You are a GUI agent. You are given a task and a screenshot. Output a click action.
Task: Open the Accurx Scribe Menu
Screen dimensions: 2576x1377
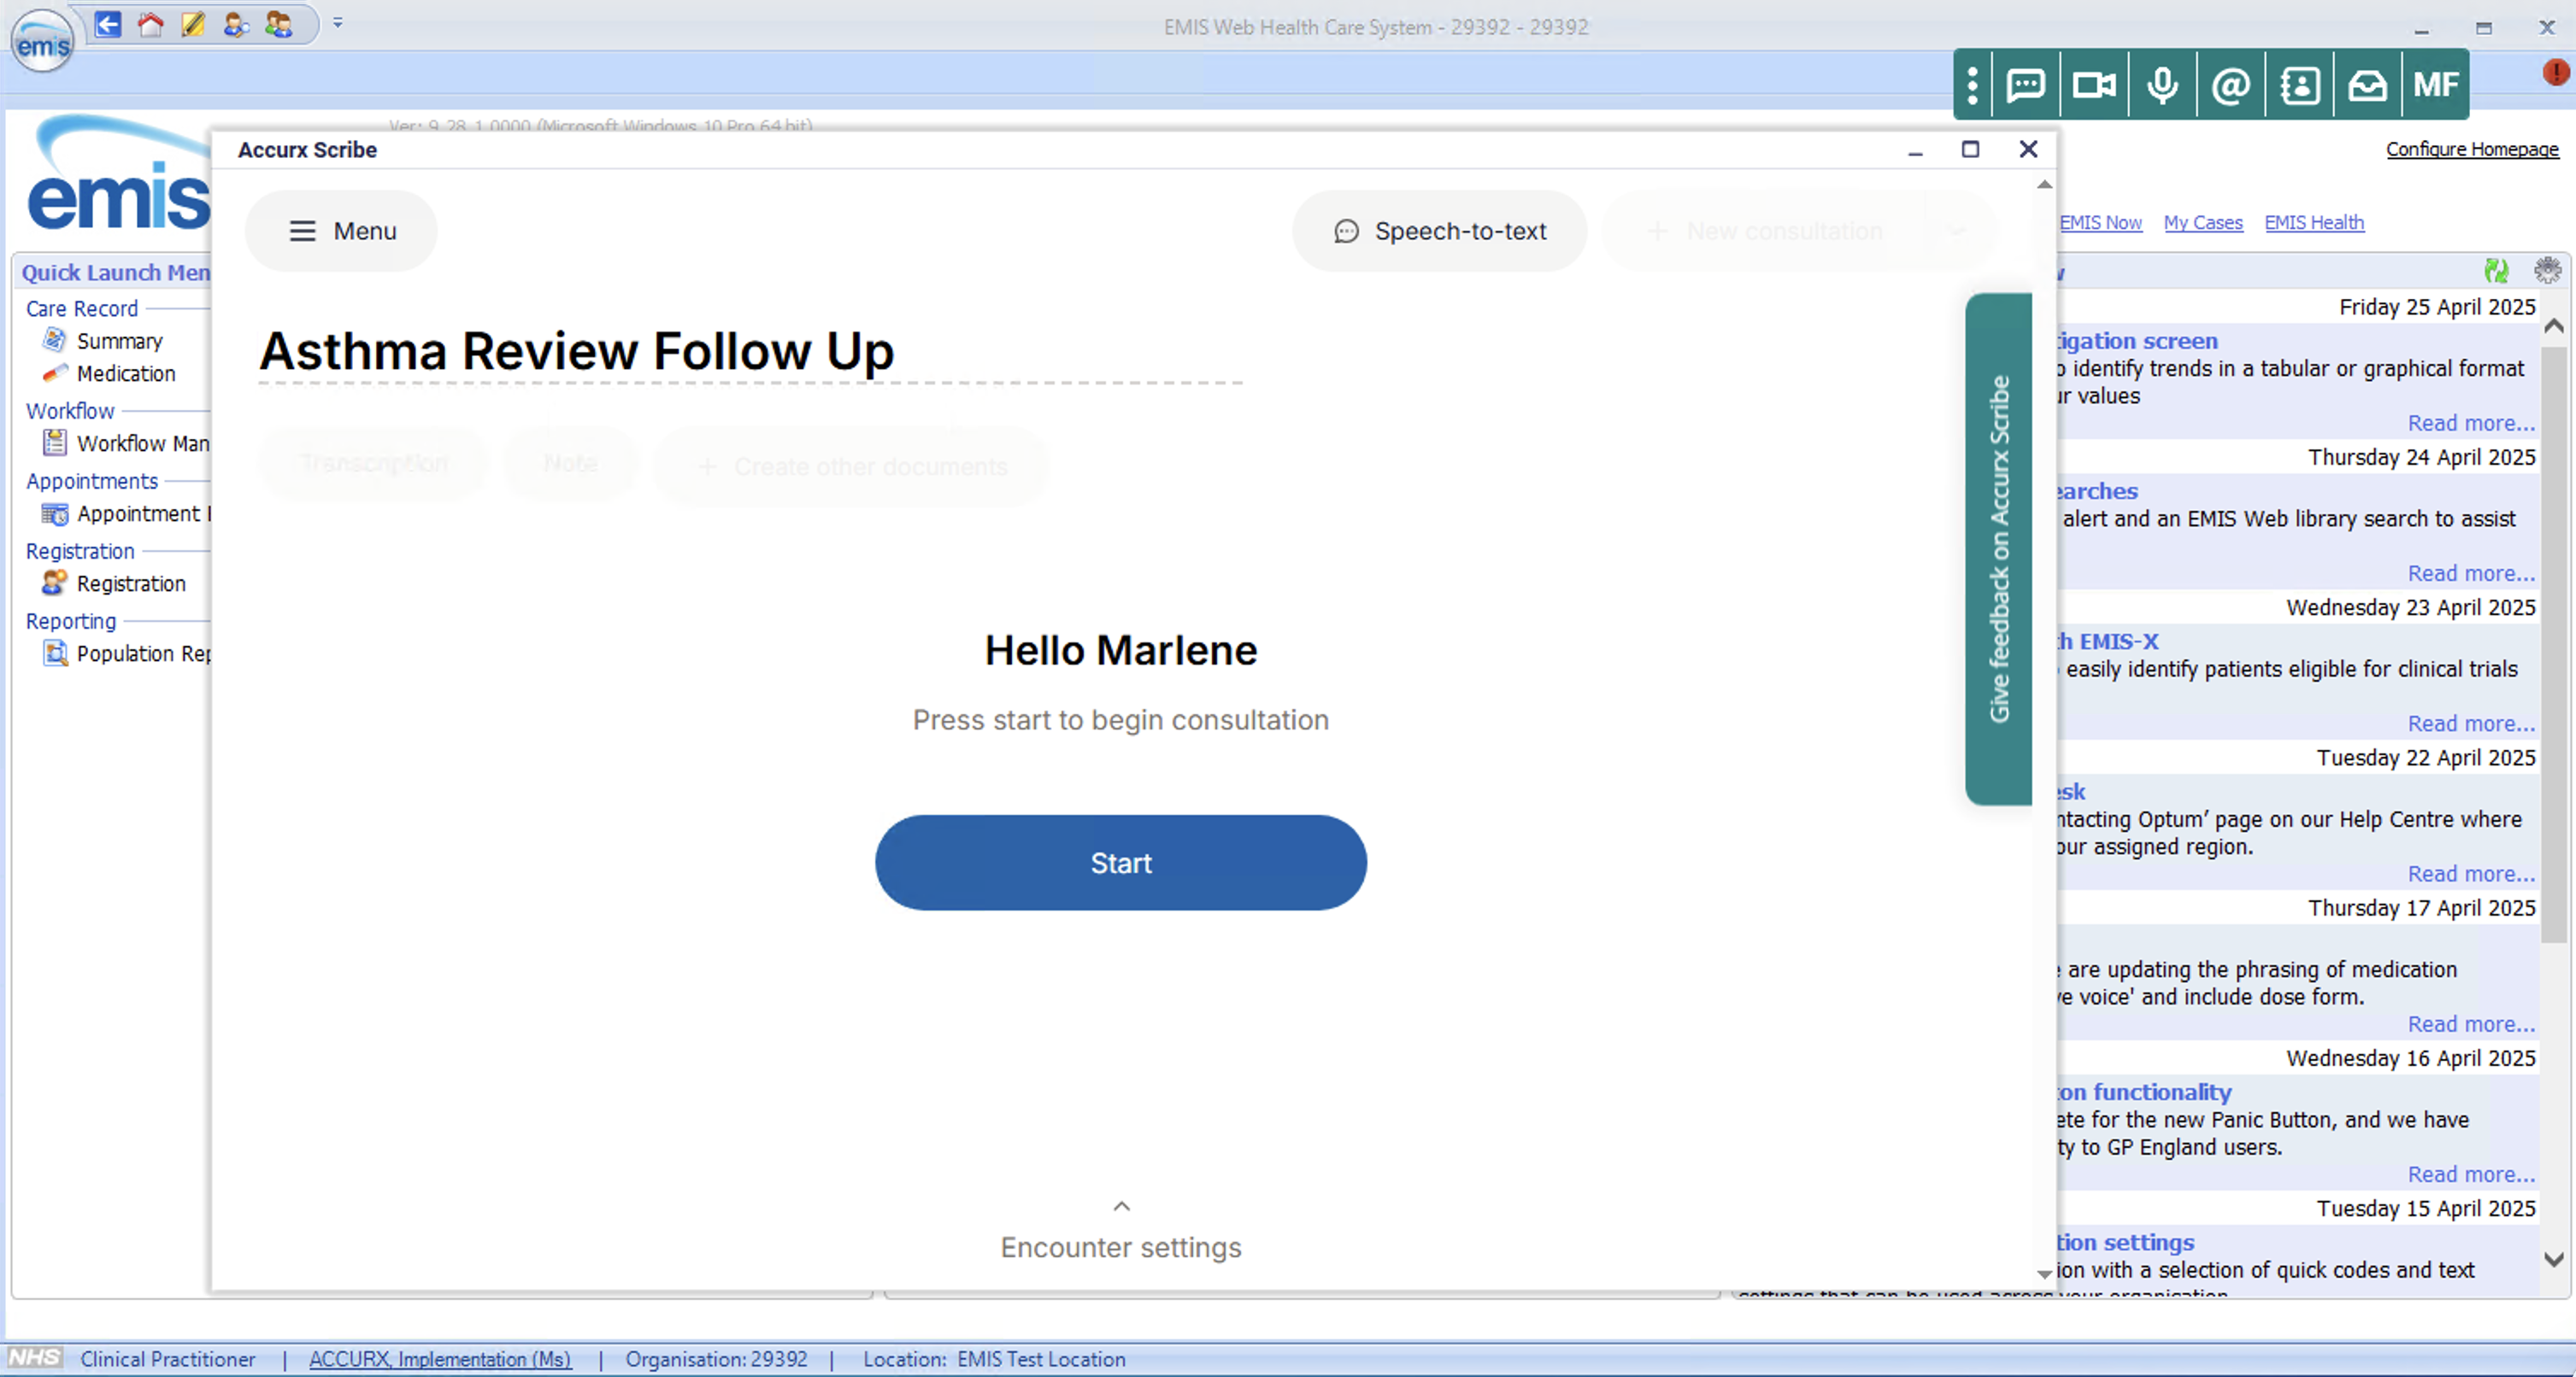pyautogui.click(x=342, y=231)
